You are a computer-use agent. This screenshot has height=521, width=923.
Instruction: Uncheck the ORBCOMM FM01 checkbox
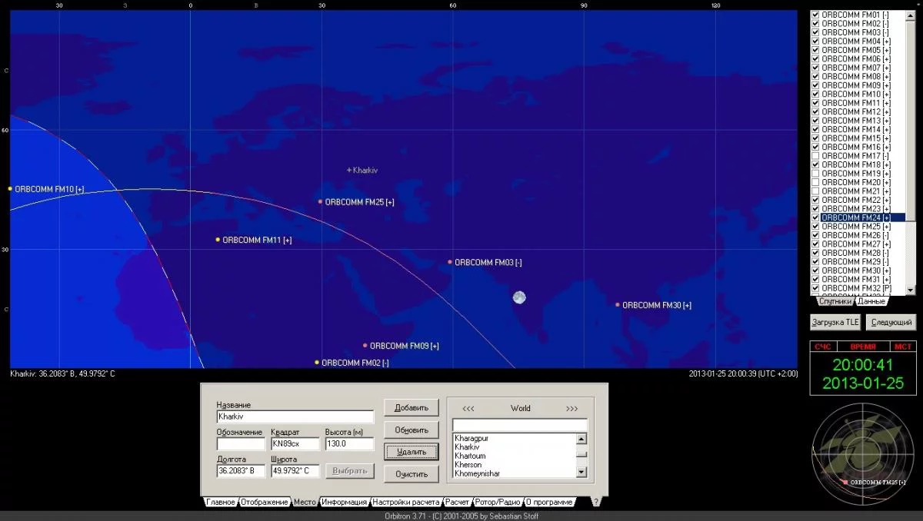pos(815,15)
